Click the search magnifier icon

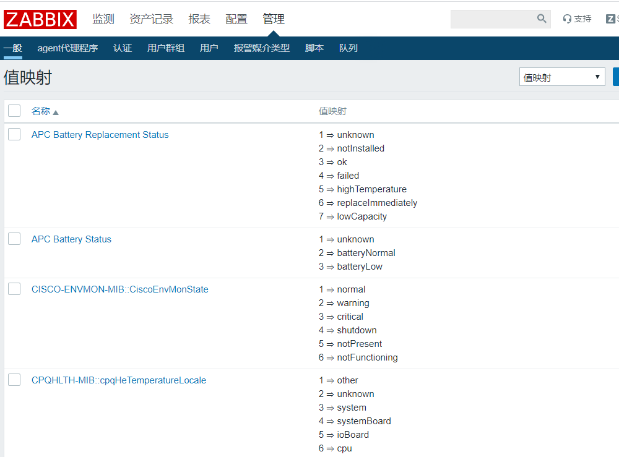(542, 19)
